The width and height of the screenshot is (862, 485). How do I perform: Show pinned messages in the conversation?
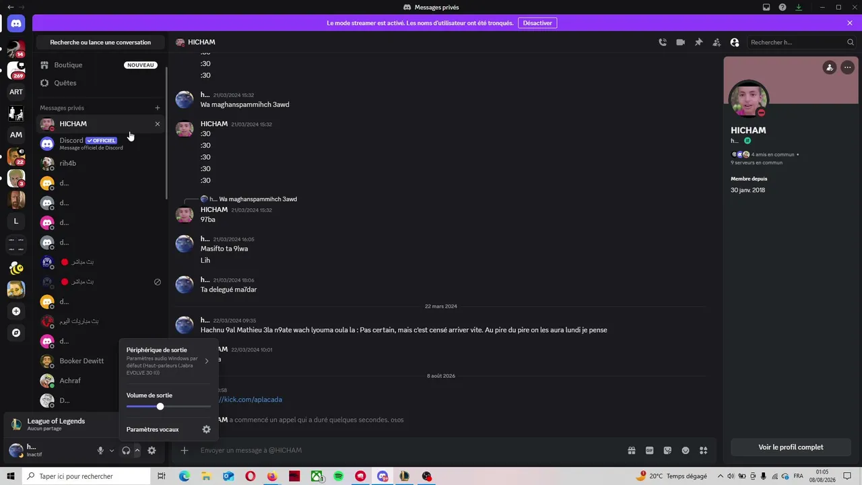click(699, 42)
